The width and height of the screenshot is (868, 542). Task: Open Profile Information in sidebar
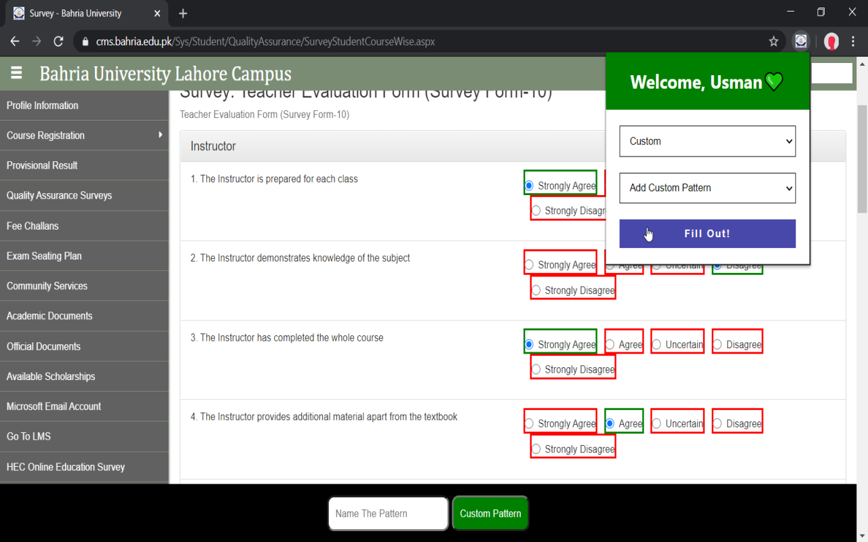click(84, 106)
